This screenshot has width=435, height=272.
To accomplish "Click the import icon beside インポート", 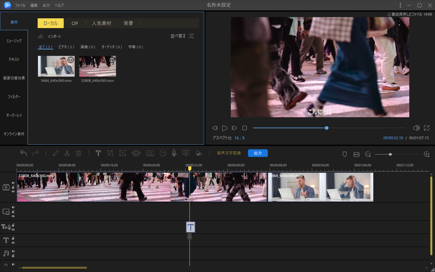I will 41,37.
